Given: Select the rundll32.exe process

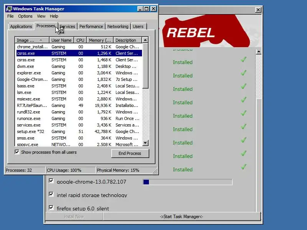Looking at the screenshot, I should point(78,112).
